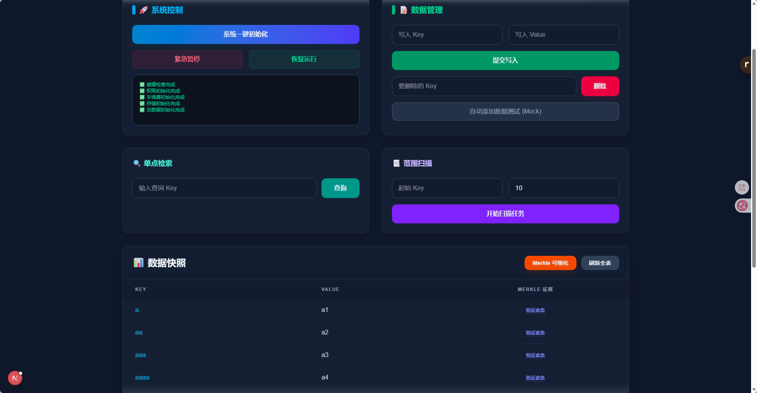Click the magnifier icon beside 单点检索

[137, 163]
